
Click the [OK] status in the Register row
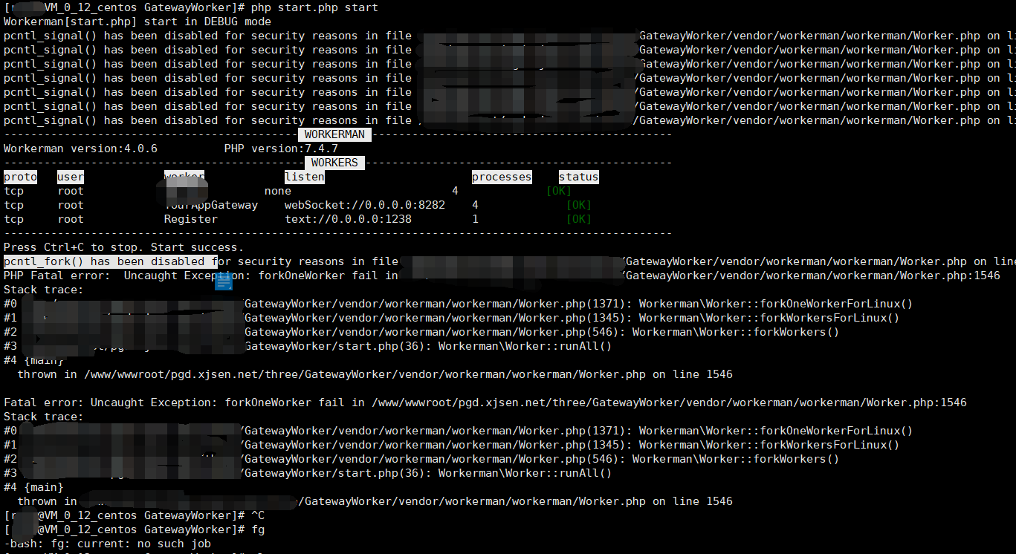coord(579,219)
